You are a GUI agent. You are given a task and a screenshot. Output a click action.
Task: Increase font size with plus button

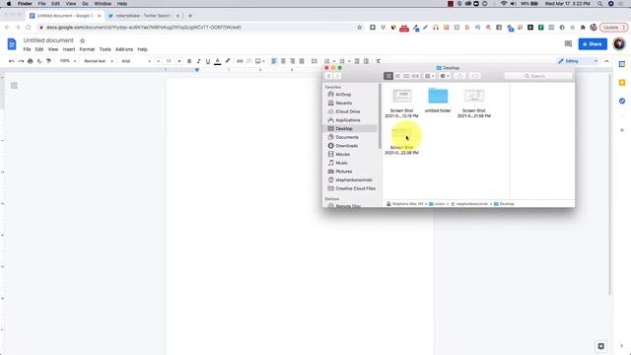pyautogui.click(x=179, y=61)
